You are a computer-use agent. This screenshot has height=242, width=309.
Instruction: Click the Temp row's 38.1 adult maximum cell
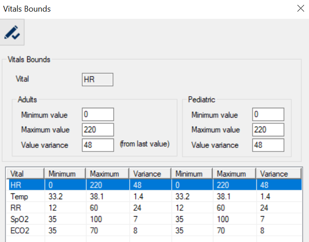point(108,196)
